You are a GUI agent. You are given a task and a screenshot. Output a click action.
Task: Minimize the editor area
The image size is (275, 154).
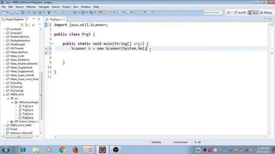(x=265, y=19)
